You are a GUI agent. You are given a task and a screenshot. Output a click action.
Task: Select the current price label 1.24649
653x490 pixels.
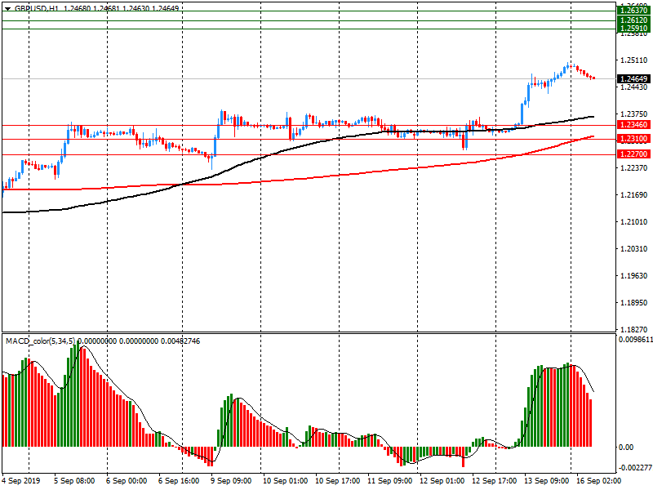pyautogui.click(x=633, y=78)
